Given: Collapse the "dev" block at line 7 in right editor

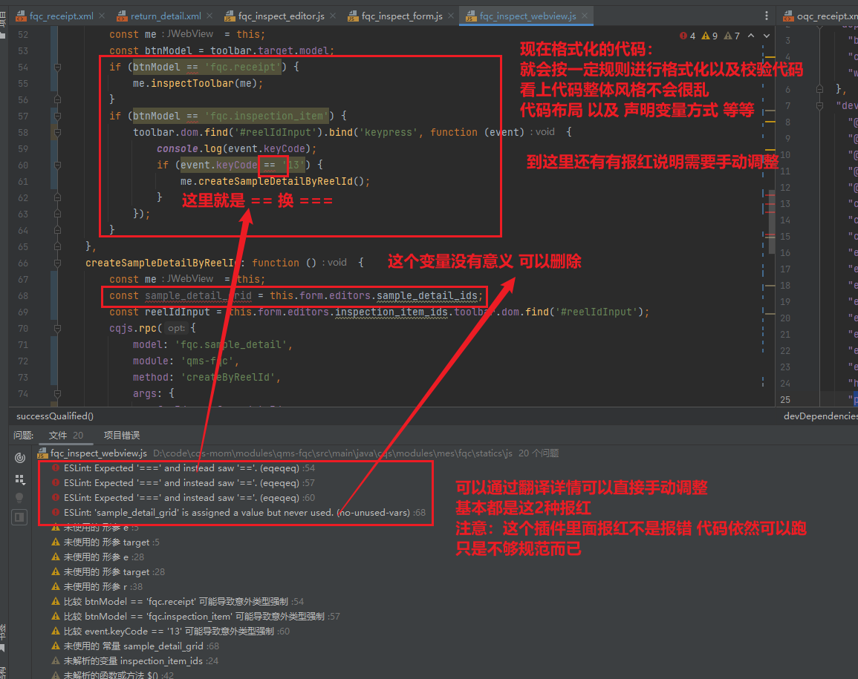Looking at the screenshot, I should click(819, 105).
